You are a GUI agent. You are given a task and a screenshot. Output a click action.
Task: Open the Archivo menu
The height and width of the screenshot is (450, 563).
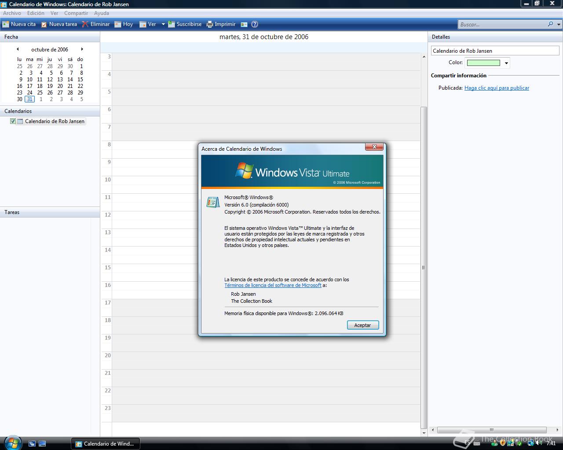point(12,13)
